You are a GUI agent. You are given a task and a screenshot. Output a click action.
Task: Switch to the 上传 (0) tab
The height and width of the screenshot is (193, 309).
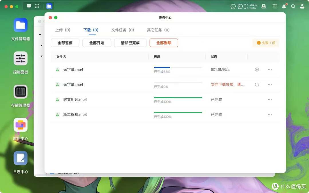click(63, 30)
